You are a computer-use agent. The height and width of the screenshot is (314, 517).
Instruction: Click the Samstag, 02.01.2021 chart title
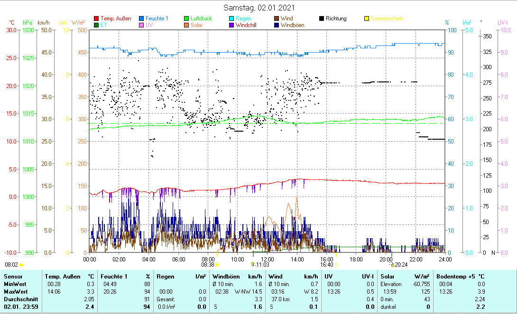(259, 8)
